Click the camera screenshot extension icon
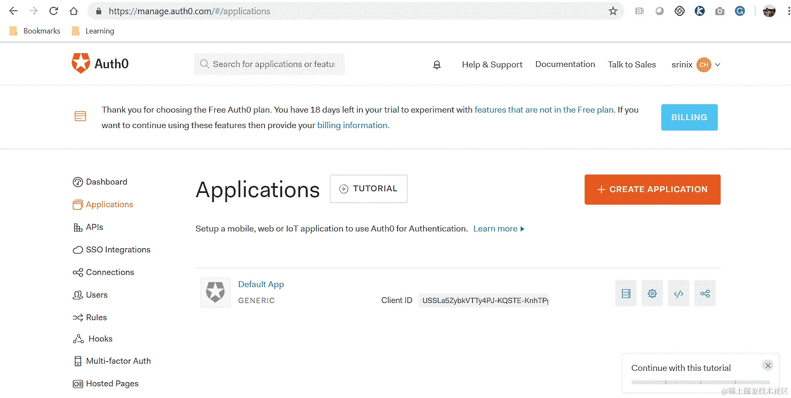The width and height of the screenshot is (791, 398). (720, 11)
